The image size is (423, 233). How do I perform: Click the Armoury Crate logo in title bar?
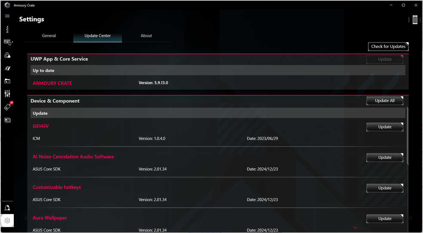coord(7,5)
